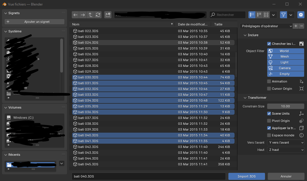
Task: Open file browser settings gear
Action: [301, 15]
